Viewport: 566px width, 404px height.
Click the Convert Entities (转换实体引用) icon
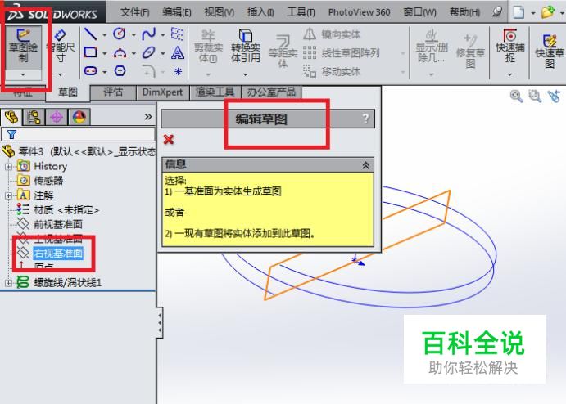click(x=246, y=35)
